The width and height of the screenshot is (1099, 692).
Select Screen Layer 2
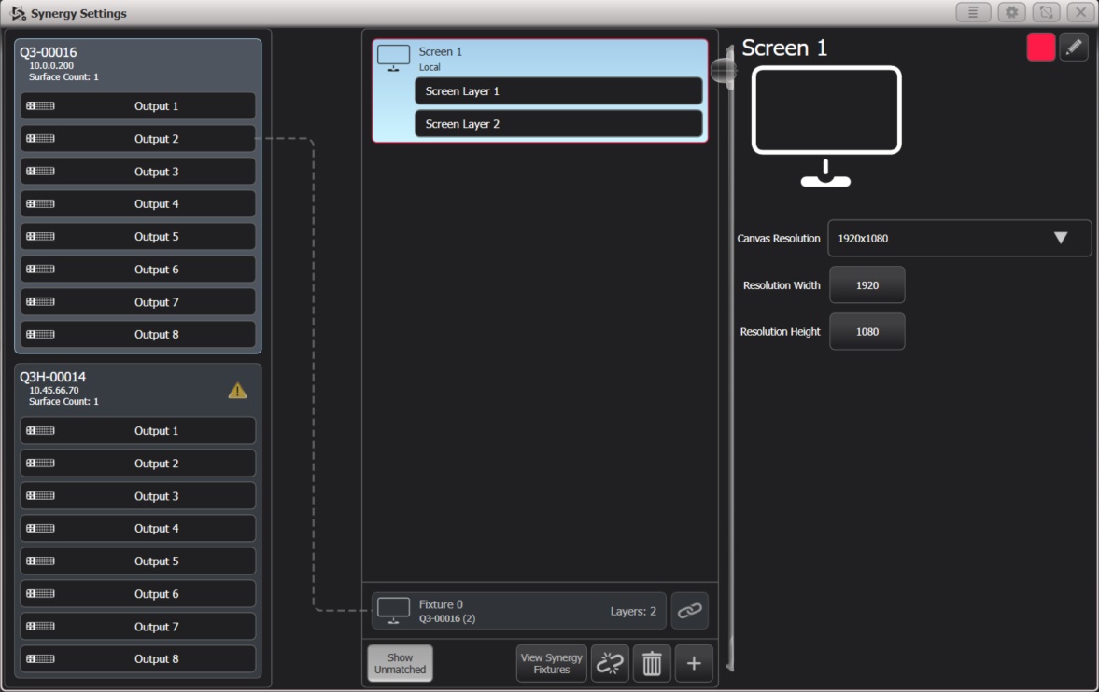pos(557,123)
